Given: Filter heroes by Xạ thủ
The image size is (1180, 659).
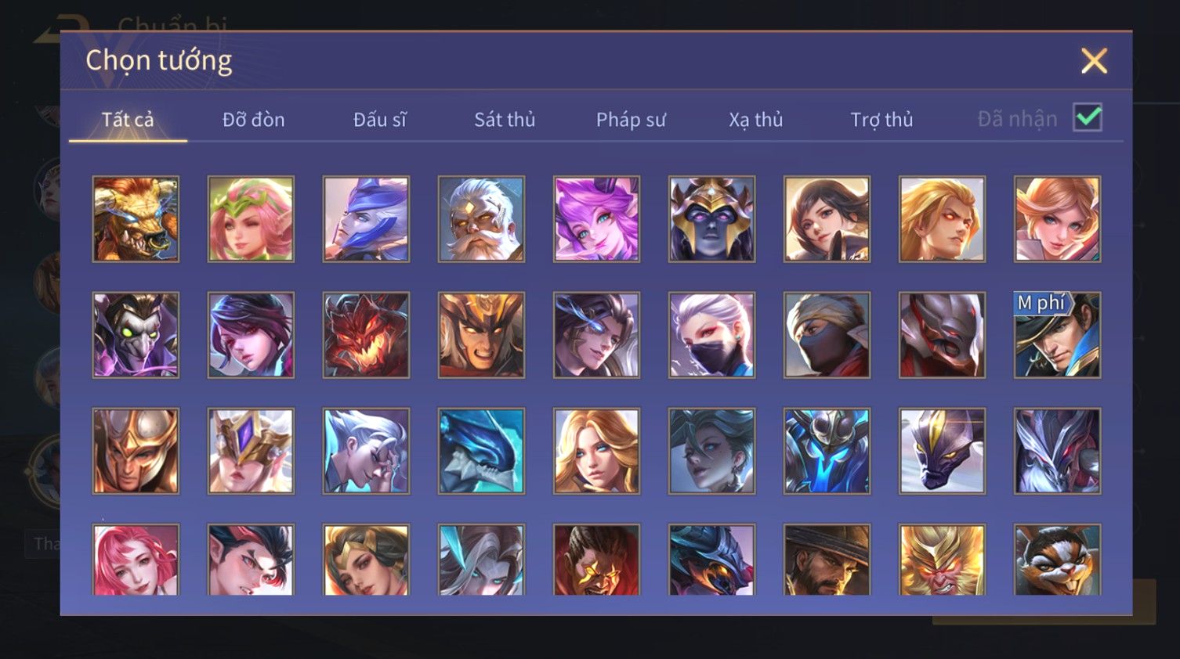Looking at the screenshot, I should pyautogui.click(x=756, y=120).
